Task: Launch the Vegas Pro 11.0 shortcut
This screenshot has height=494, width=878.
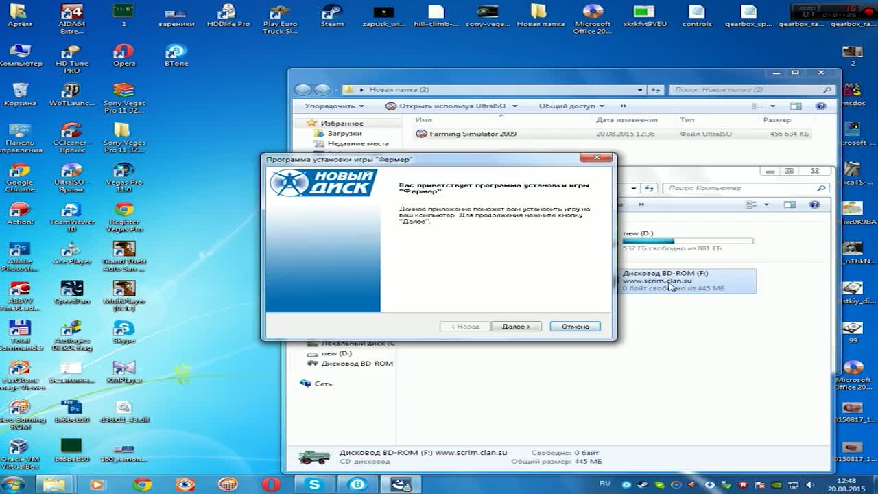Action: click(124, 177)
